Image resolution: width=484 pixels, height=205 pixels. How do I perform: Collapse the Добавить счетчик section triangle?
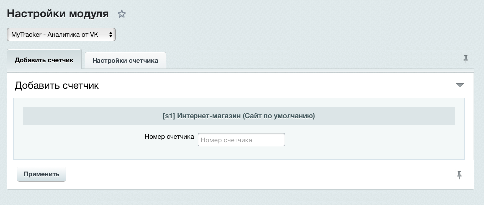tap(460, 85)
